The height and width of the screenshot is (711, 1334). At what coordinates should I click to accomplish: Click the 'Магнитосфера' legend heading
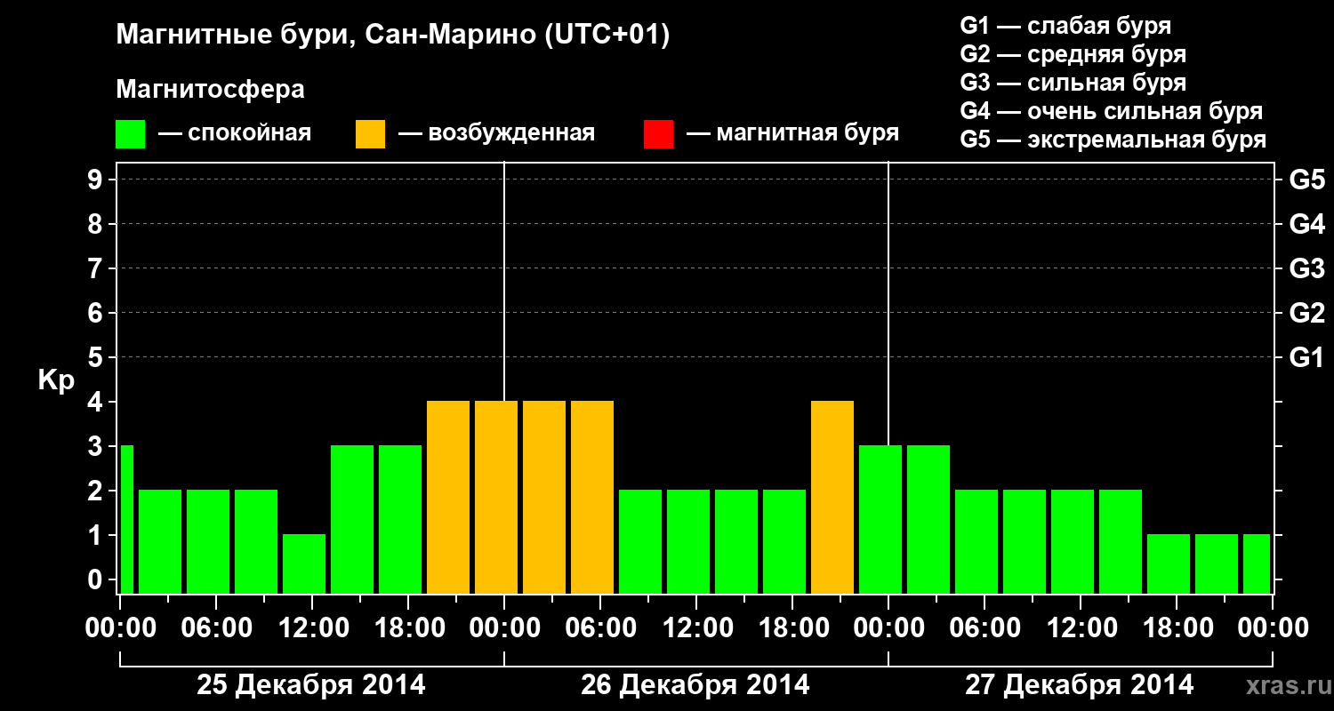[x=211, y=90]
